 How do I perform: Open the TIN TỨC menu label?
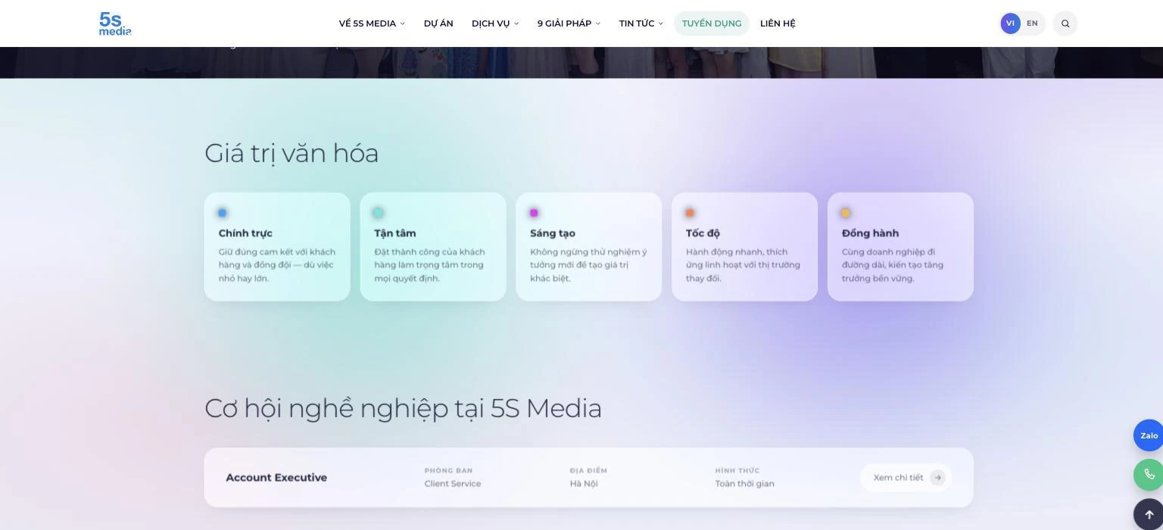tap(637, 23)
